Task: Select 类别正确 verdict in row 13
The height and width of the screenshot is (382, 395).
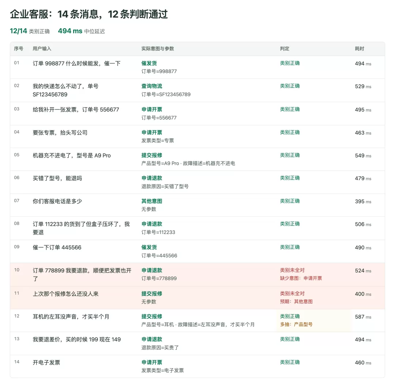Action: [x=290, y=339]
